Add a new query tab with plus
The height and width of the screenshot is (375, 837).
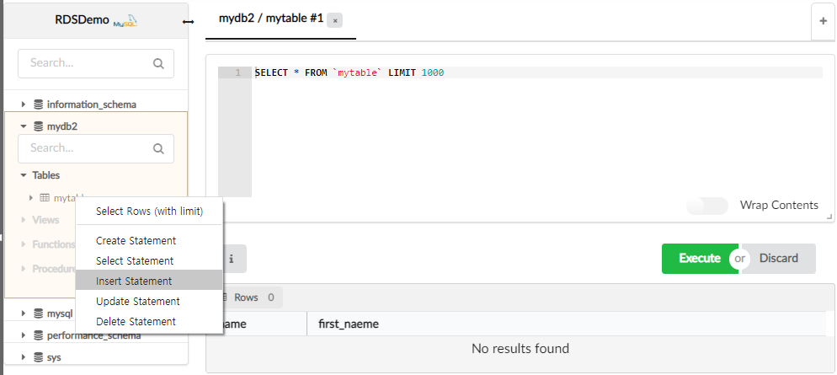[x=823, y=21]
